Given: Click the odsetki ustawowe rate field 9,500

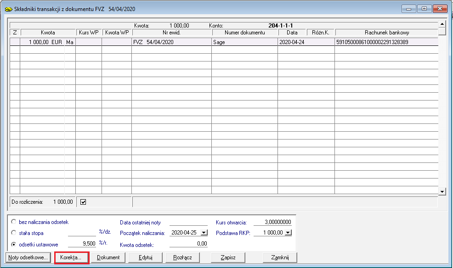Looking at the screenshot, I should coord(82,244).
